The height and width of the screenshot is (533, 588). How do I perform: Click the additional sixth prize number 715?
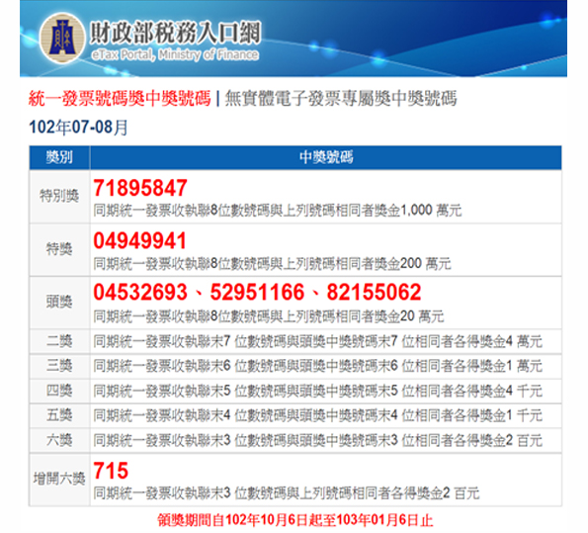pos(111,471)
